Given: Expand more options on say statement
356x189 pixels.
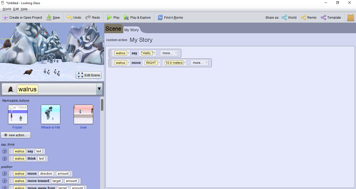Looking at the screenshot, I should [x=169, y=53].
